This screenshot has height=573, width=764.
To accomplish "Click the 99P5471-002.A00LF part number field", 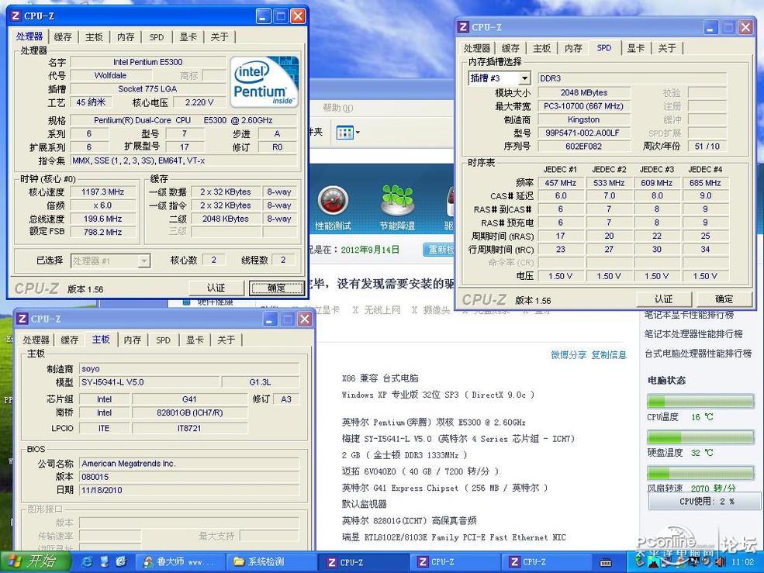I will (x=584, y=133).
